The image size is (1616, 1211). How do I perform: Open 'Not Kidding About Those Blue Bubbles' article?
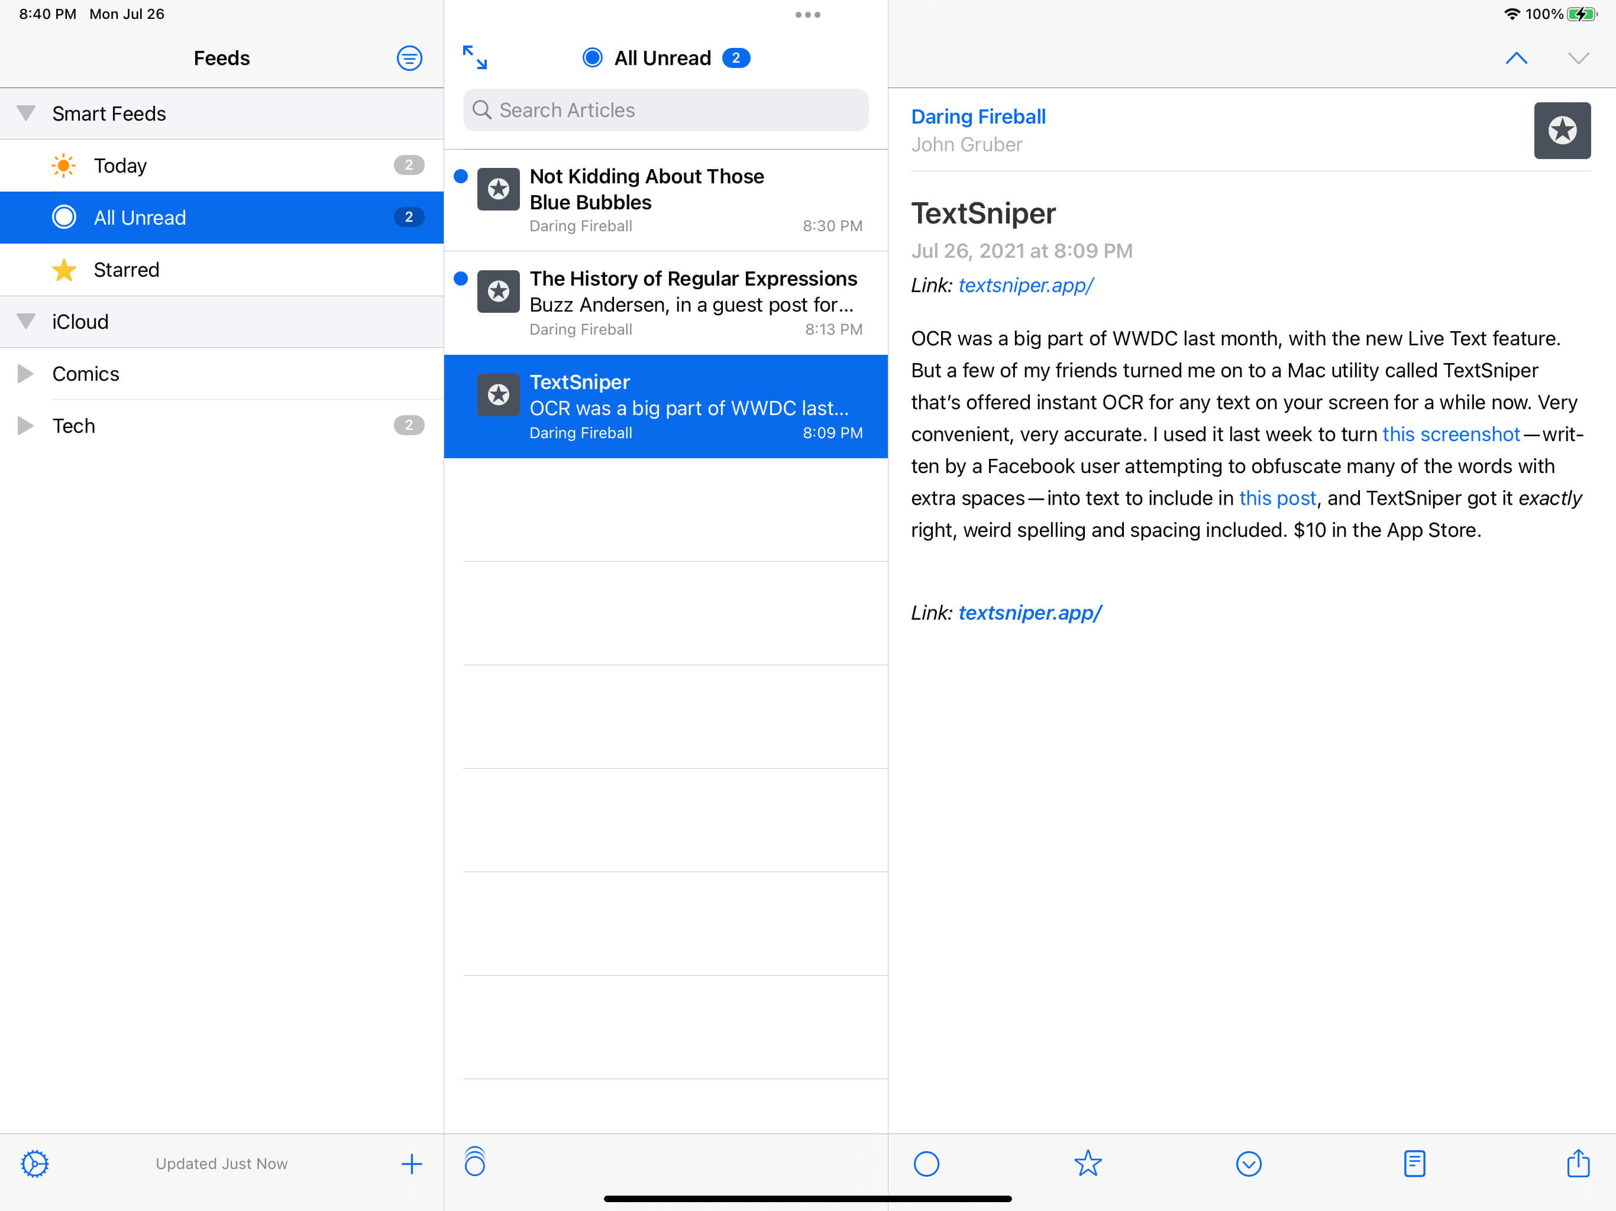(665, 200)
